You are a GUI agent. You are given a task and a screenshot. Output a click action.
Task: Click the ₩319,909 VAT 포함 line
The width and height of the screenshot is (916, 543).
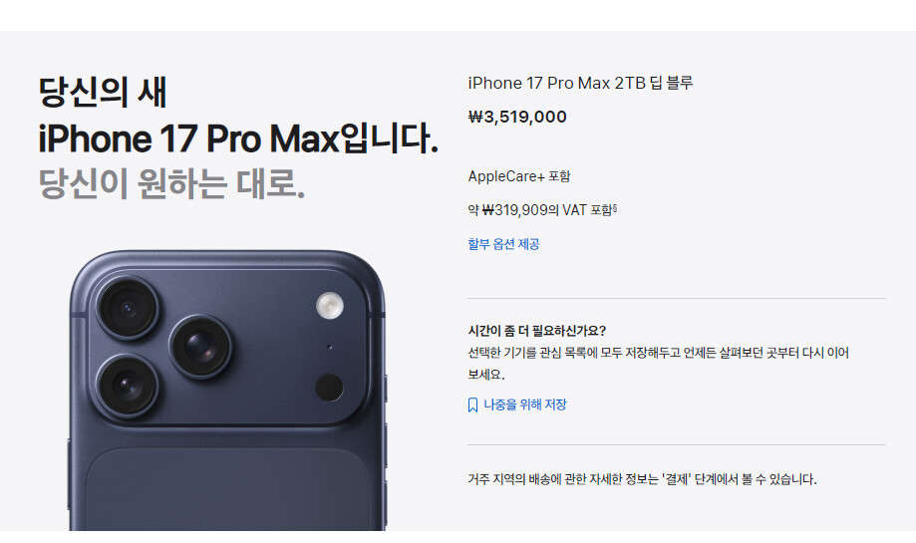click(x=542, y=209)
